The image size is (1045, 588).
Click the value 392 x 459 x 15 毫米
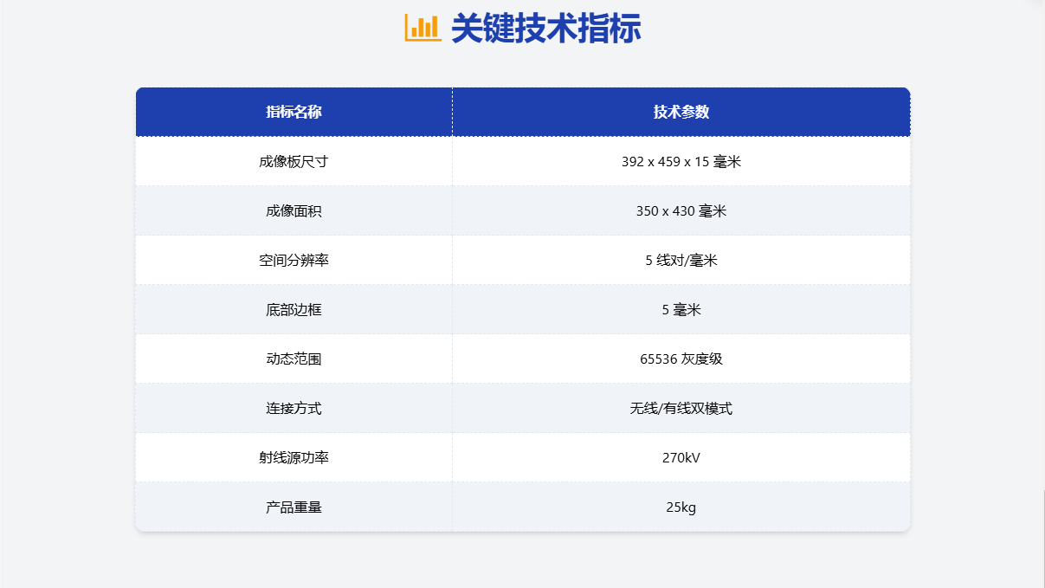tap(681, 160)
